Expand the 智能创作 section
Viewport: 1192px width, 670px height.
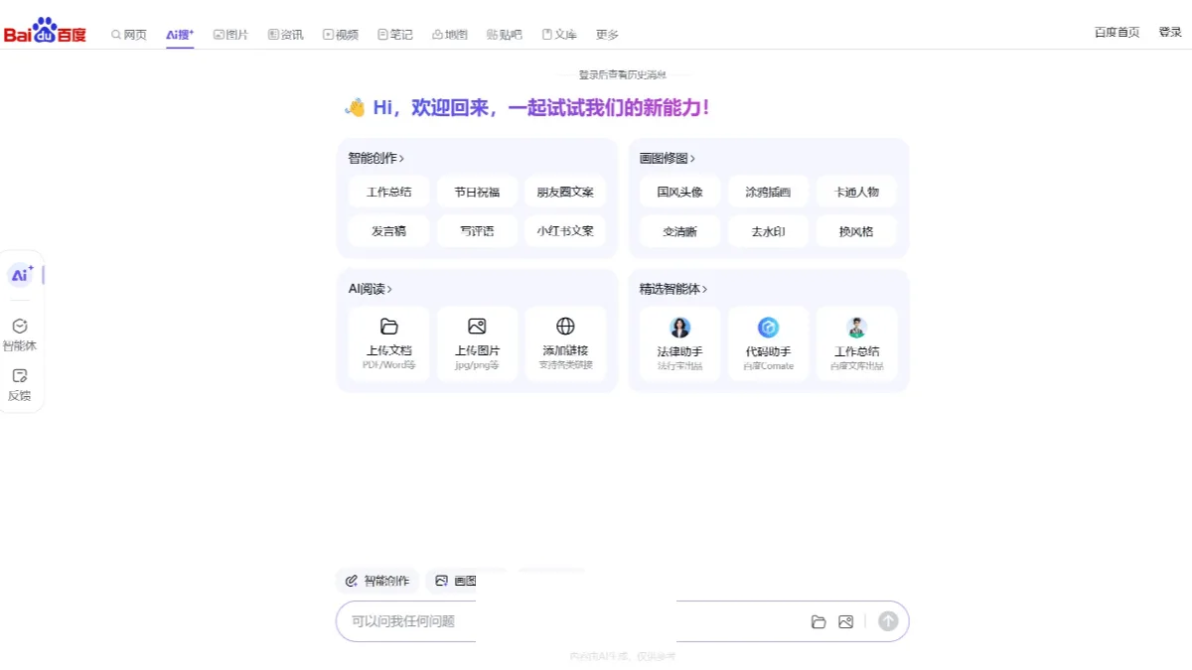376,158
